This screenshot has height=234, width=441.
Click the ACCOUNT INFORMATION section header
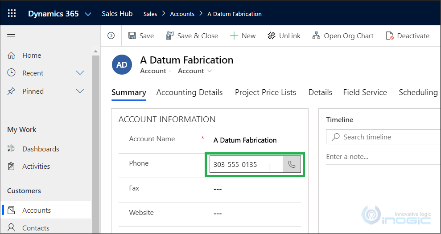tap(167, 119)
